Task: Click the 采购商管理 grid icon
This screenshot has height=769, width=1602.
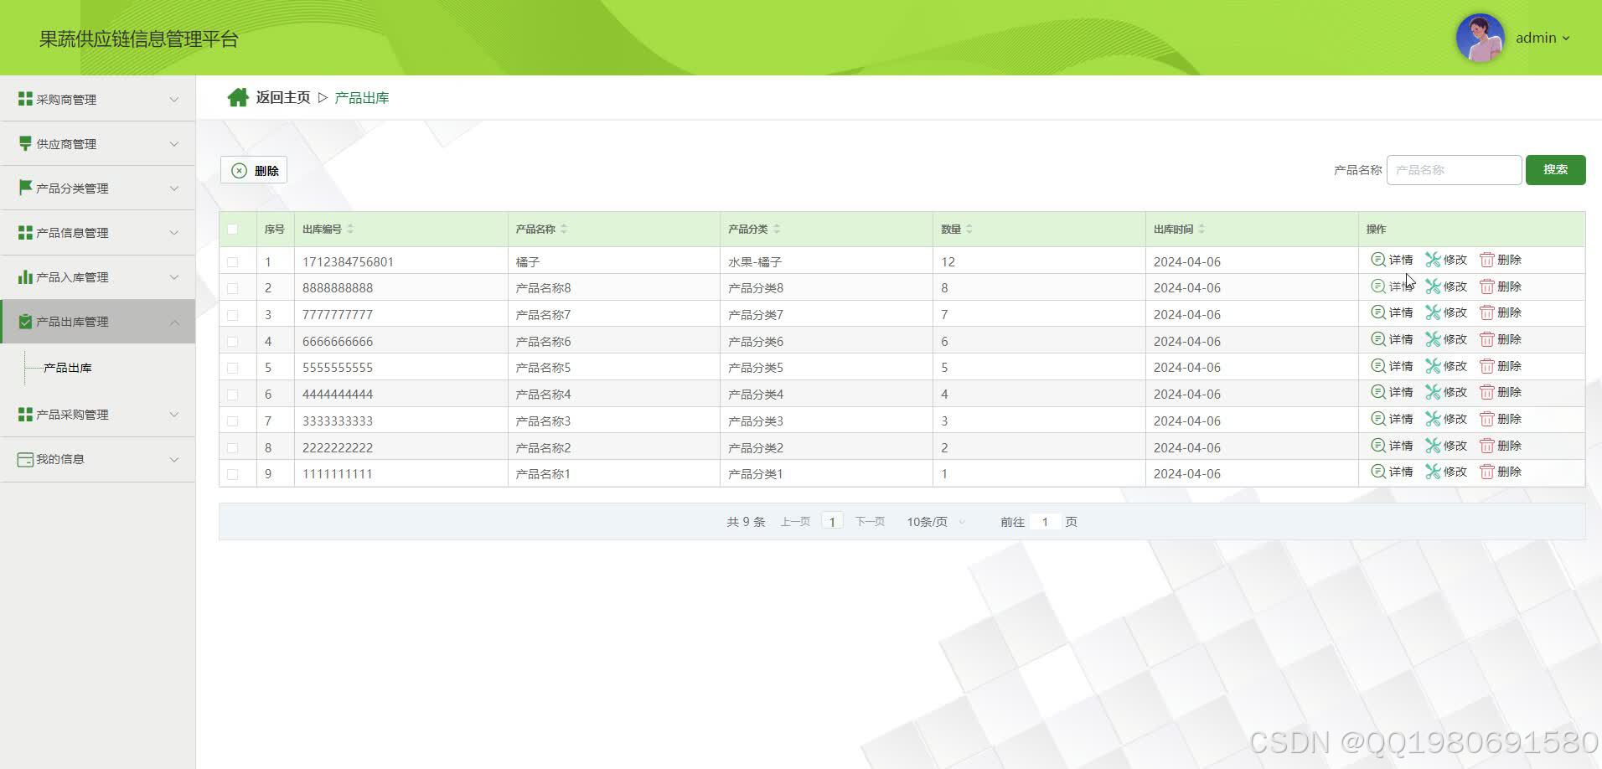Action: [x=25, y=99]
